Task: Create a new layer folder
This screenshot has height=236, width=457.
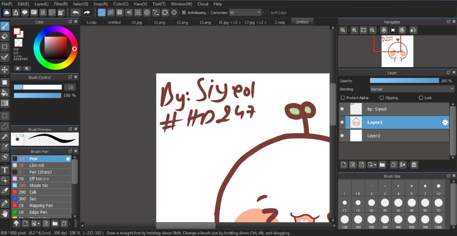Action: click(x=382, y=164)
